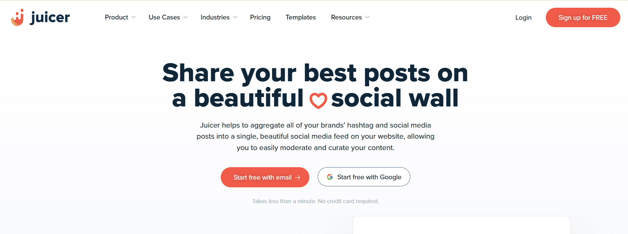Click the Google G logo icon

330,177
